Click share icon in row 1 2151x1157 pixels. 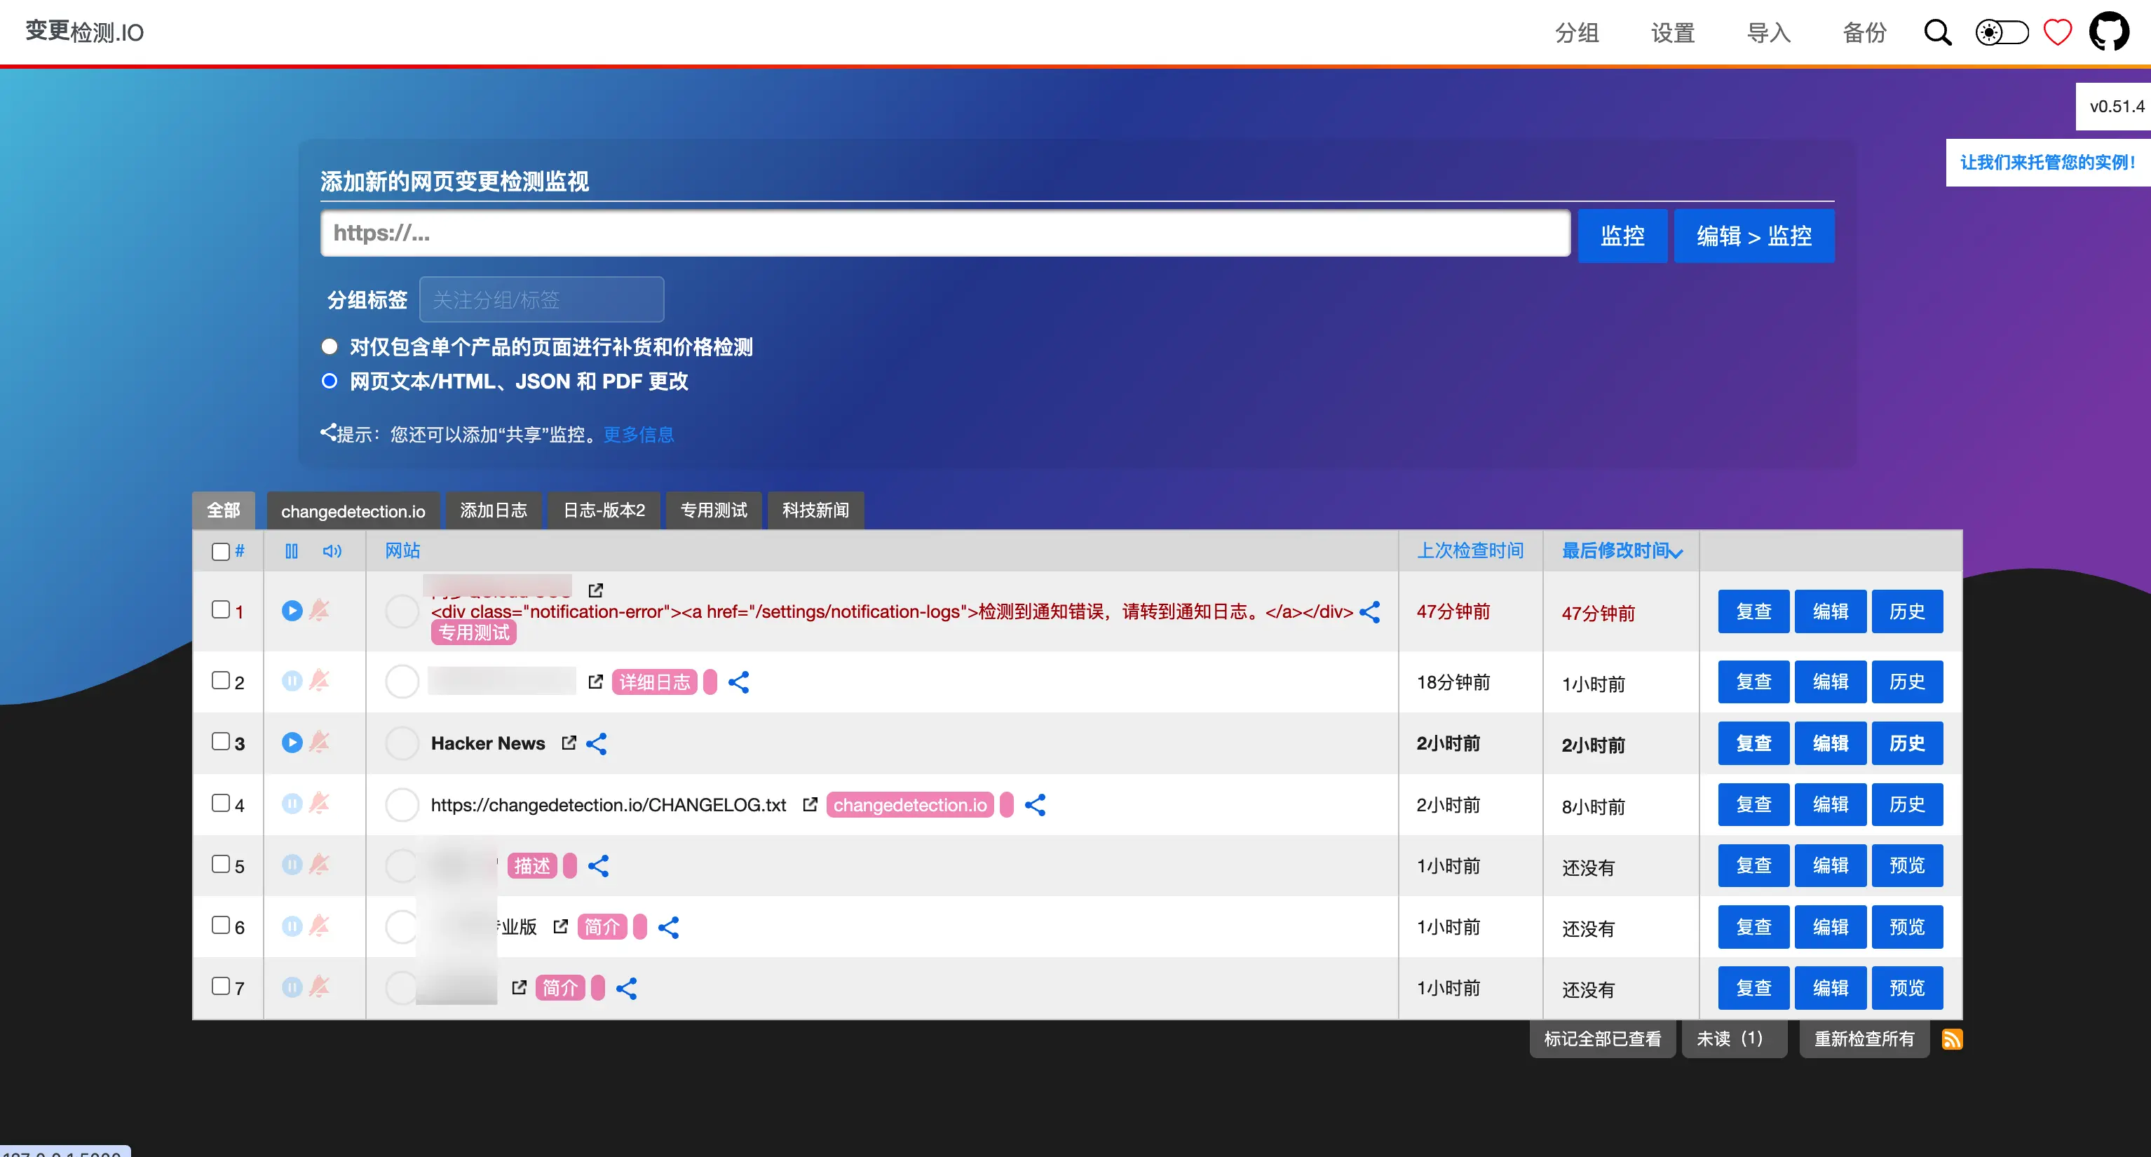1370,611
